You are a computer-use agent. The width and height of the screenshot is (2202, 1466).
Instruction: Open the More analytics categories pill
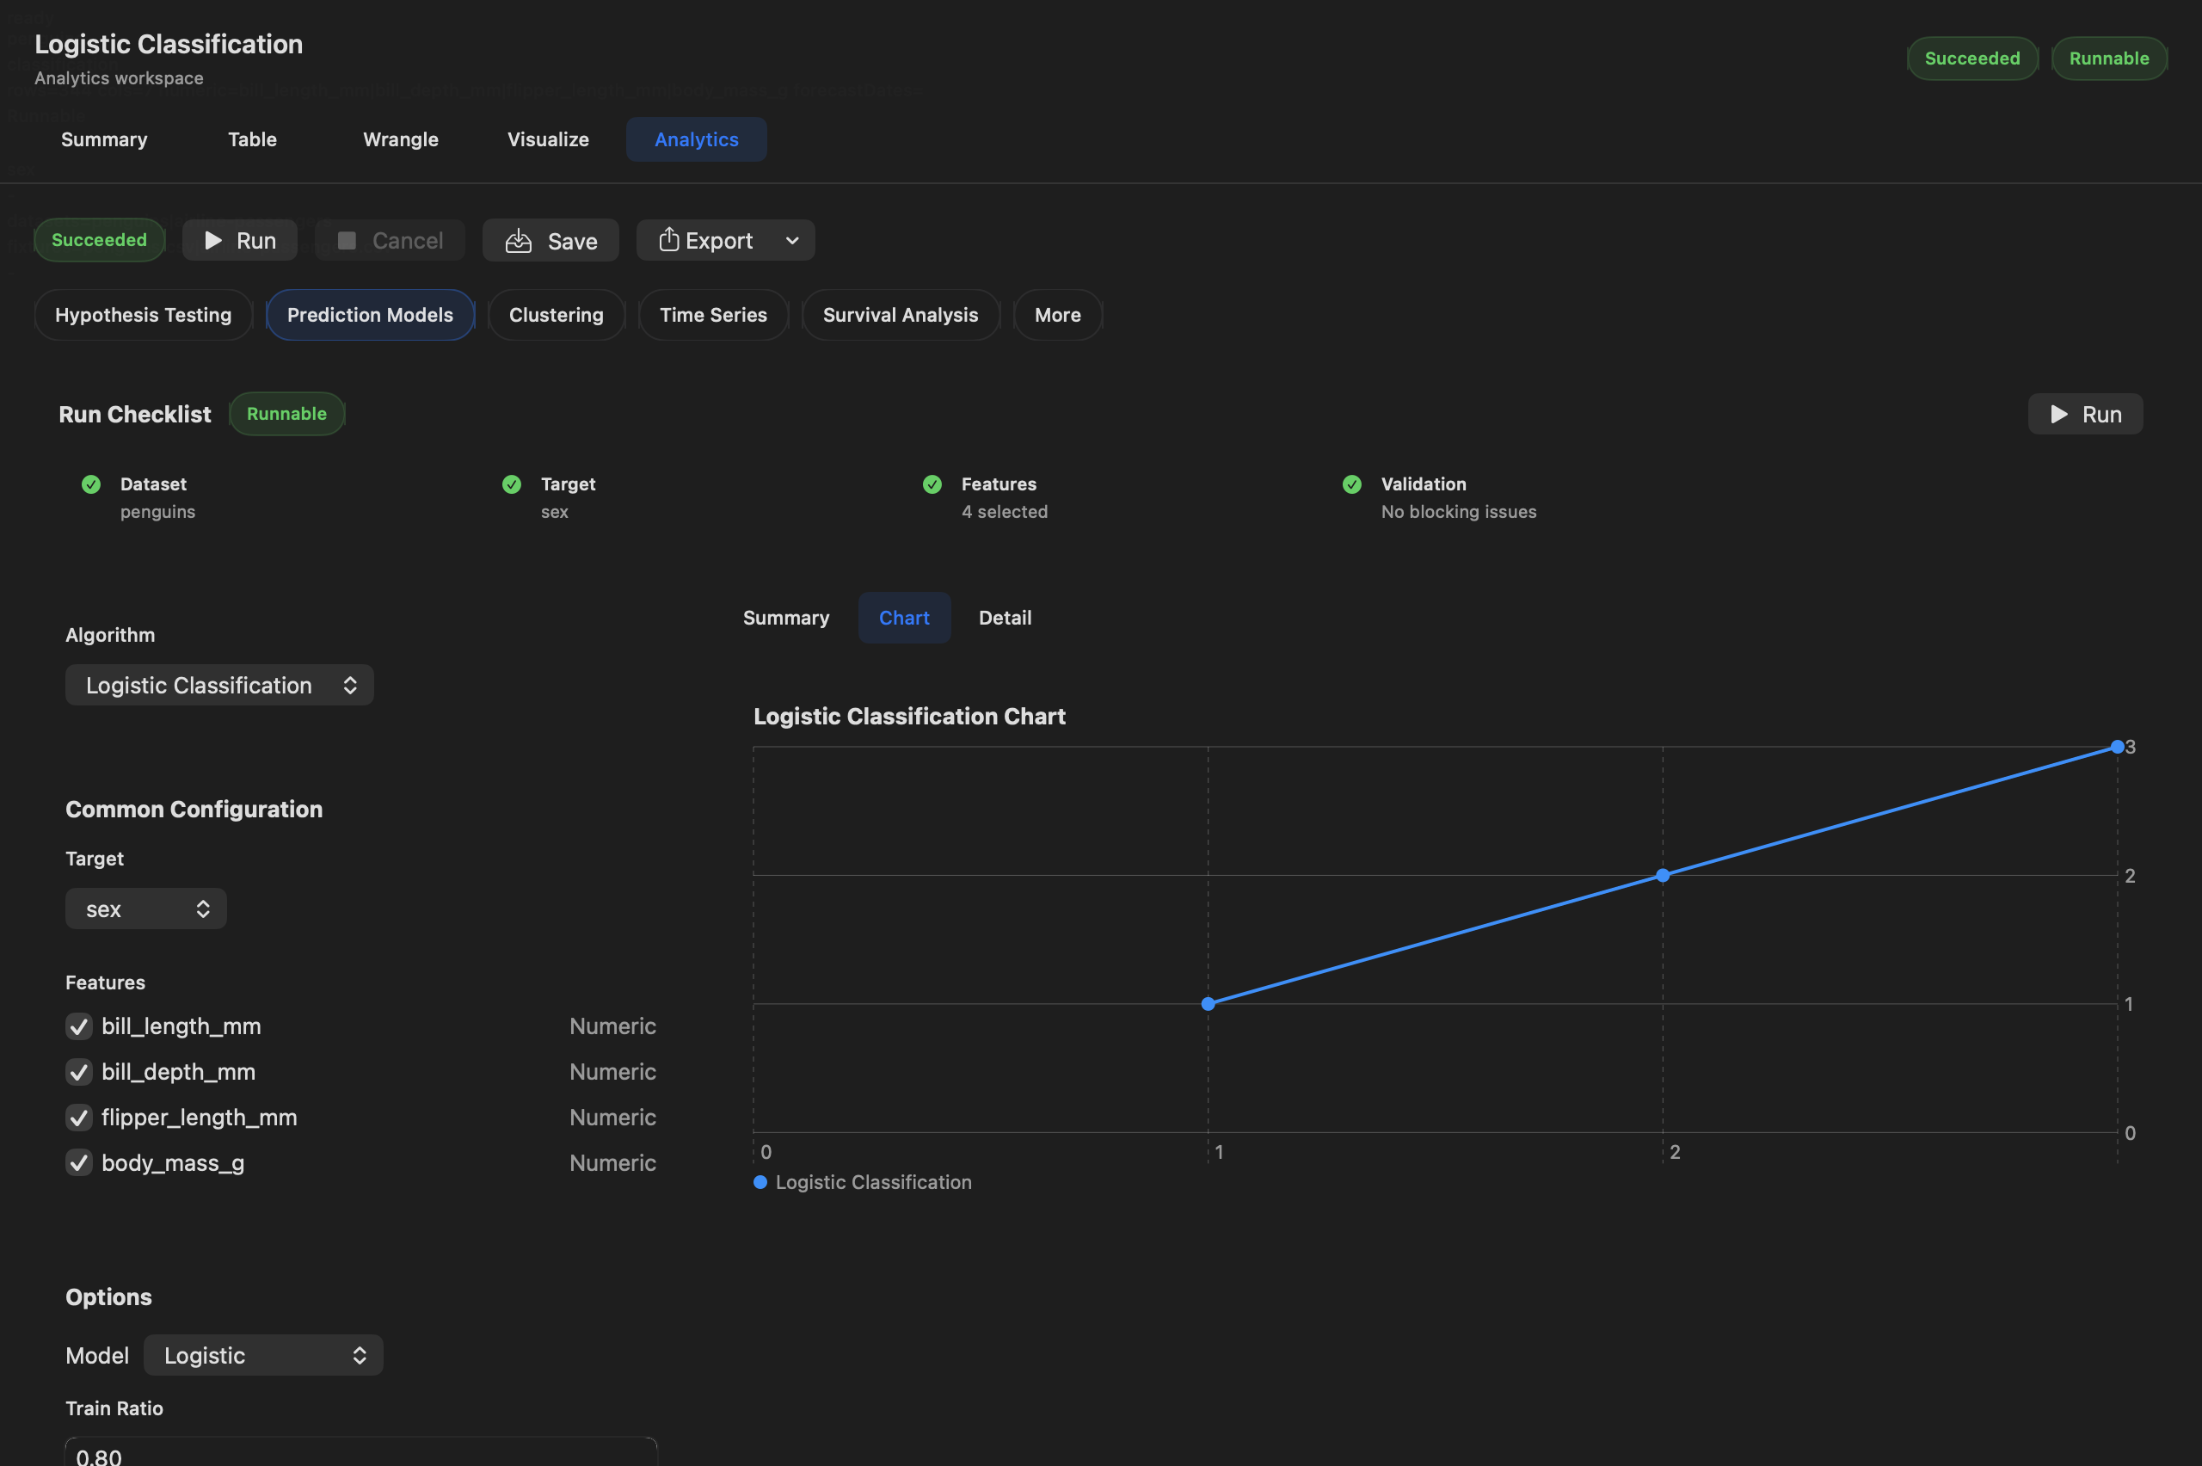pyautogui.click(x=1057, y=315)
